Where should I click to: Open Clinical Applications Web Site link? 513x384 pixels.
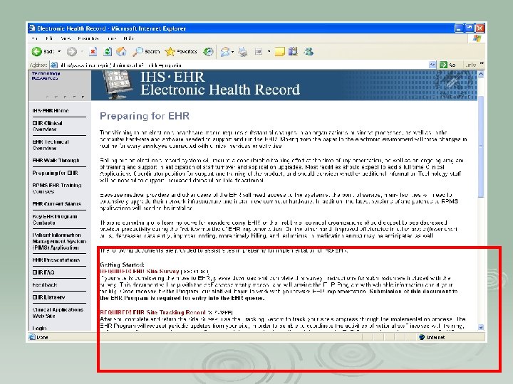pos(58,312)
